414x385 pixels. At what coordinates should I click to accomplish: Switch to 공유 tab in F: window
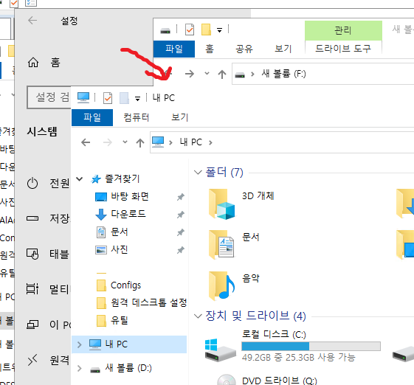tap(244, 49)
